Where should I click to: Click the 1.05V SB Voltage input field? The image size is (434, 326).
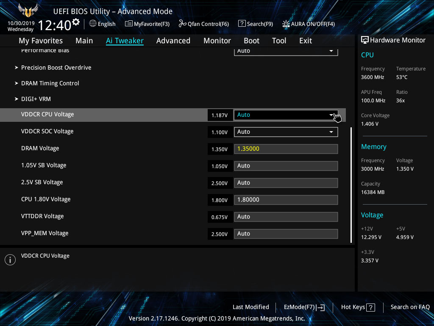[x=286, y=166]
